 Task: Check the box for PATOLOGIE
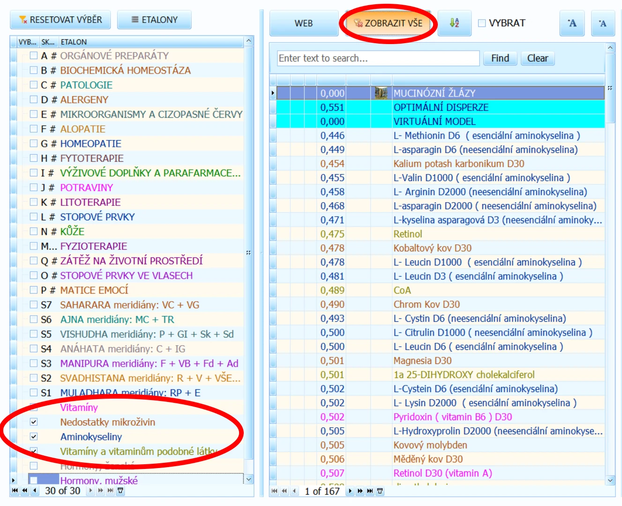click(x=33, y=85)
